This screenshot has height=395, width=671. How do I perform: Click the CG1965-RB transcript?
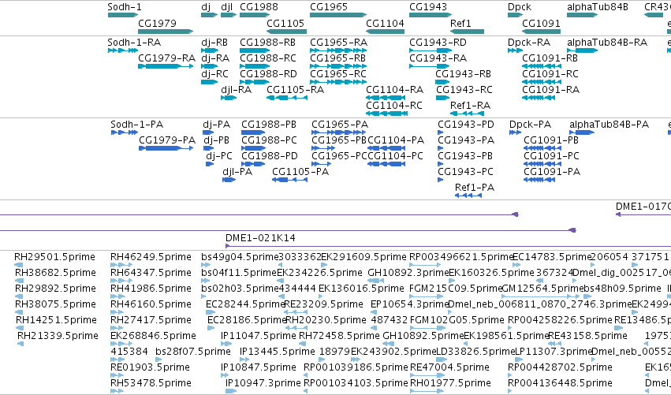pos(338,66)
